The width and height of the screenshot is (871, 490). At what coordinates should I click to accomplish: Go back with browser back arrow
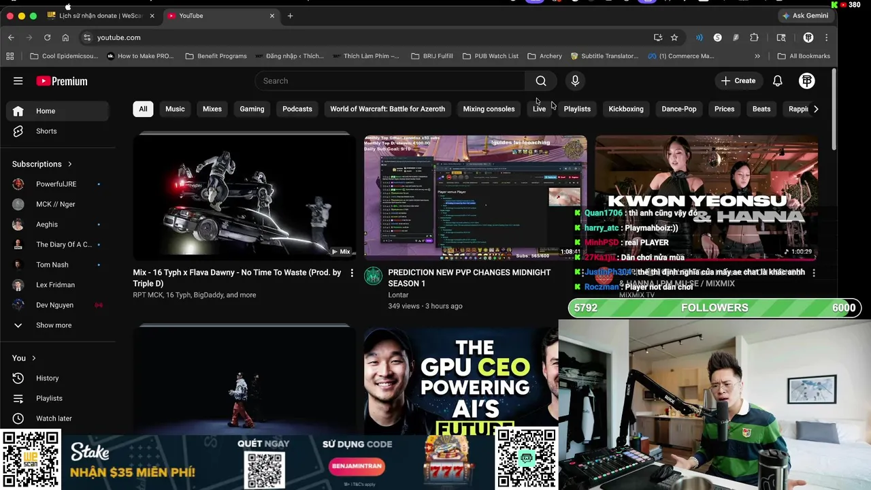click(x=11, y=37)
